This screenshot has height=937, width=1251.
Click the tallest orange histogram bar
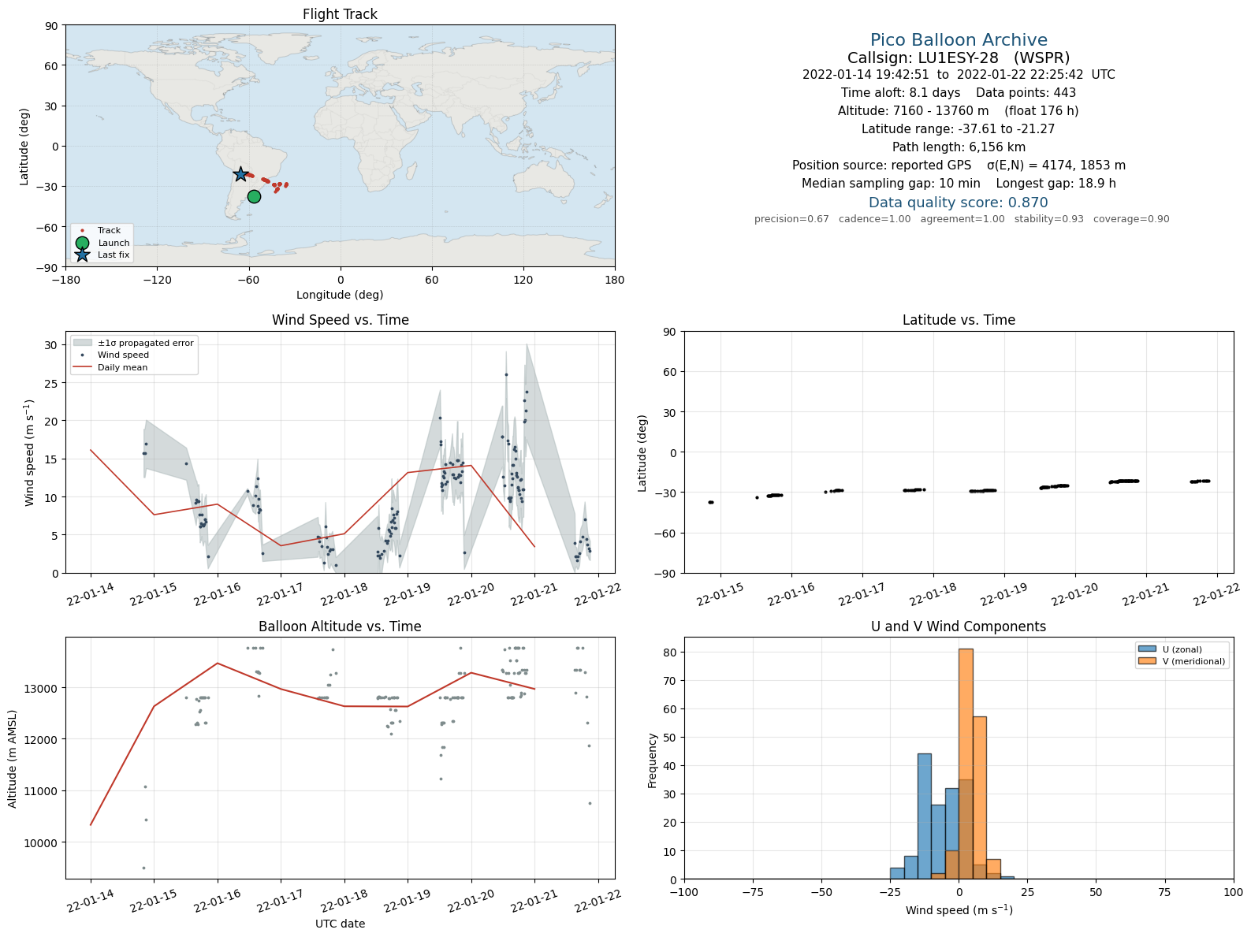click(x=966, y=764)
